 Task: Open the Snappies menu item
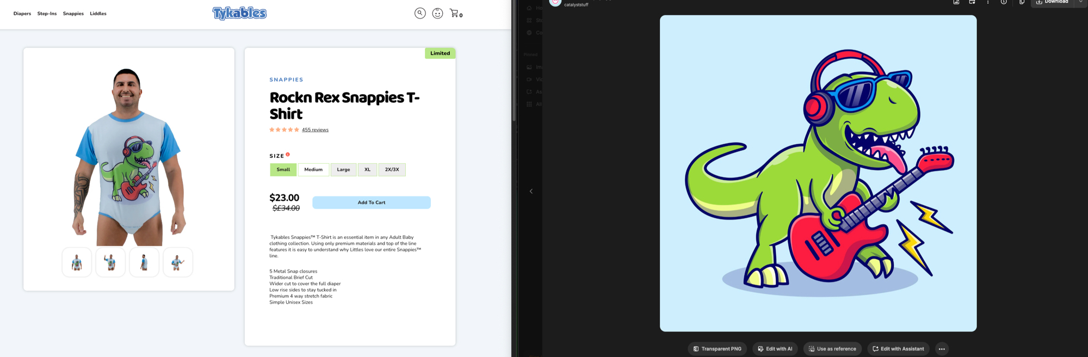[73, 14]
